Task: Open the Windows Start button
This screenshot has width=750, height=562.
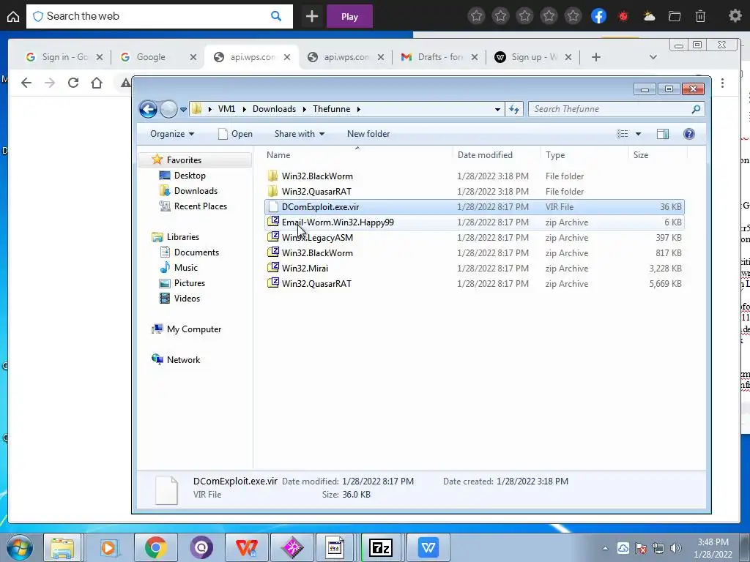Action: coord(20,547)
